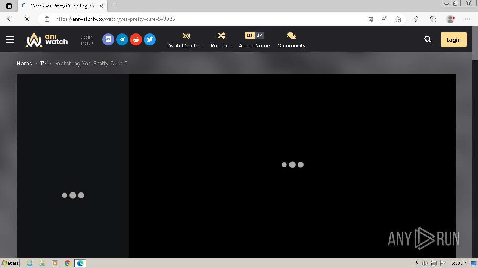
Task: Open the Discord join link
Action: pos(108,39)
